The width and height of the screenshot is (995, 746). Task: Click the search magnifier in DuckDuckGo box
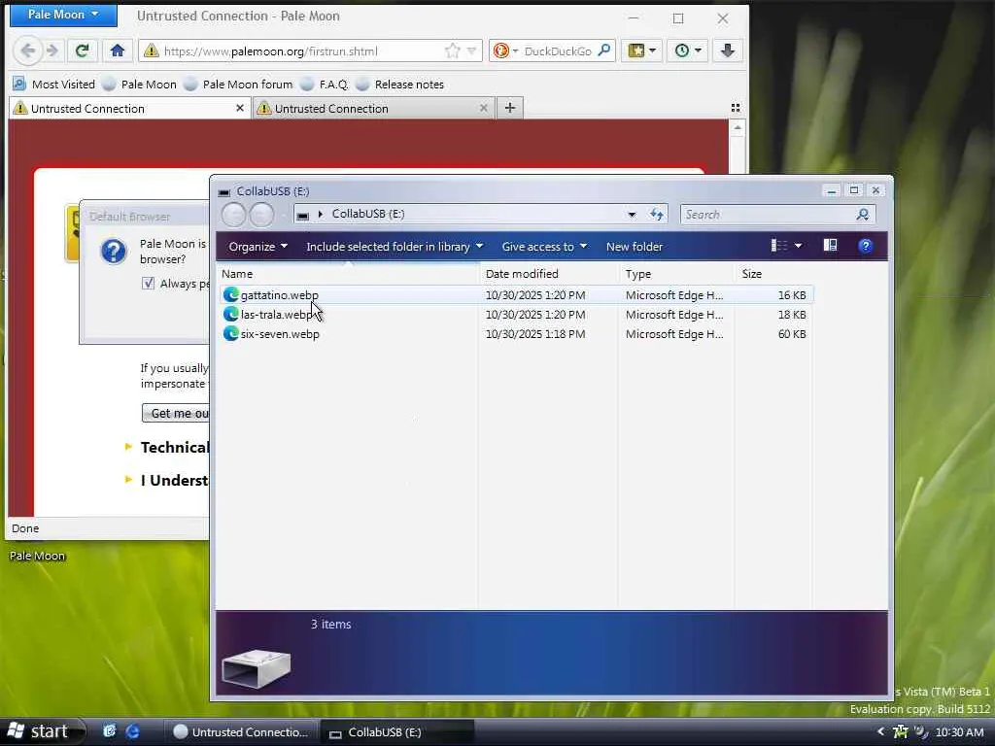(x=604, y=51)
